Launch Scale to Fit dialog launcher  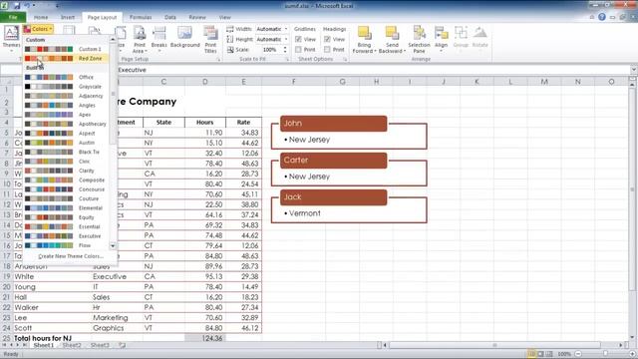(x=287, y=60)
